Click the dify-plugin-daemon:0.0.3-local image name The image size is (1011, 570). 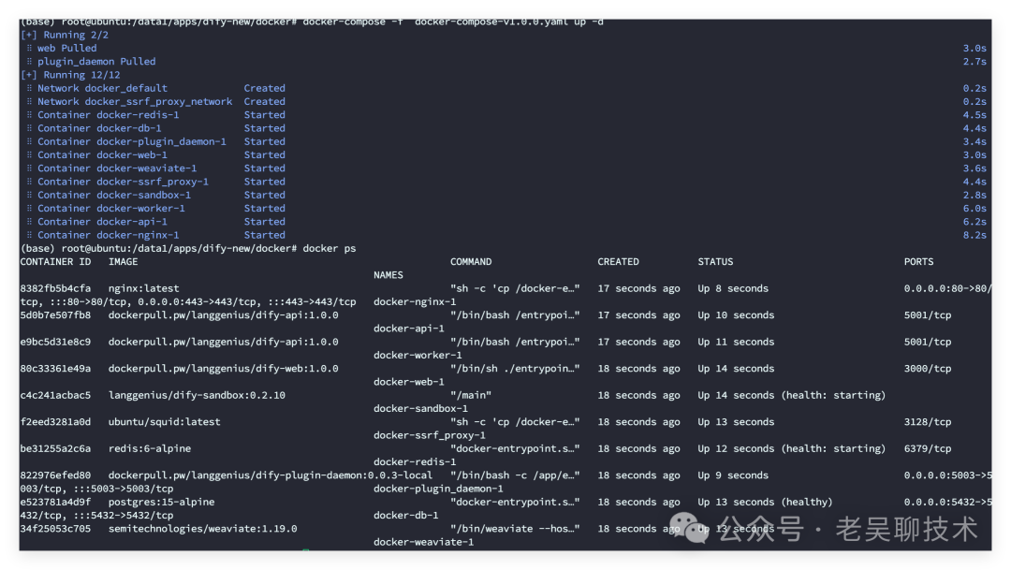tap(271, 475)
